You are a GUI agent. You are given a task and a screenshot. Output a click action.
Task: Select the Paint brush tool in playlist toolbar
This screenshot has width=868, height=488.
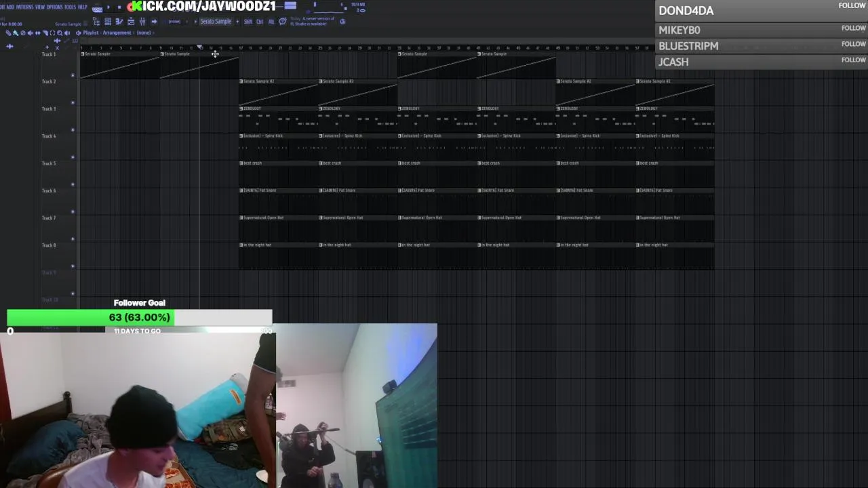[16, 33]
